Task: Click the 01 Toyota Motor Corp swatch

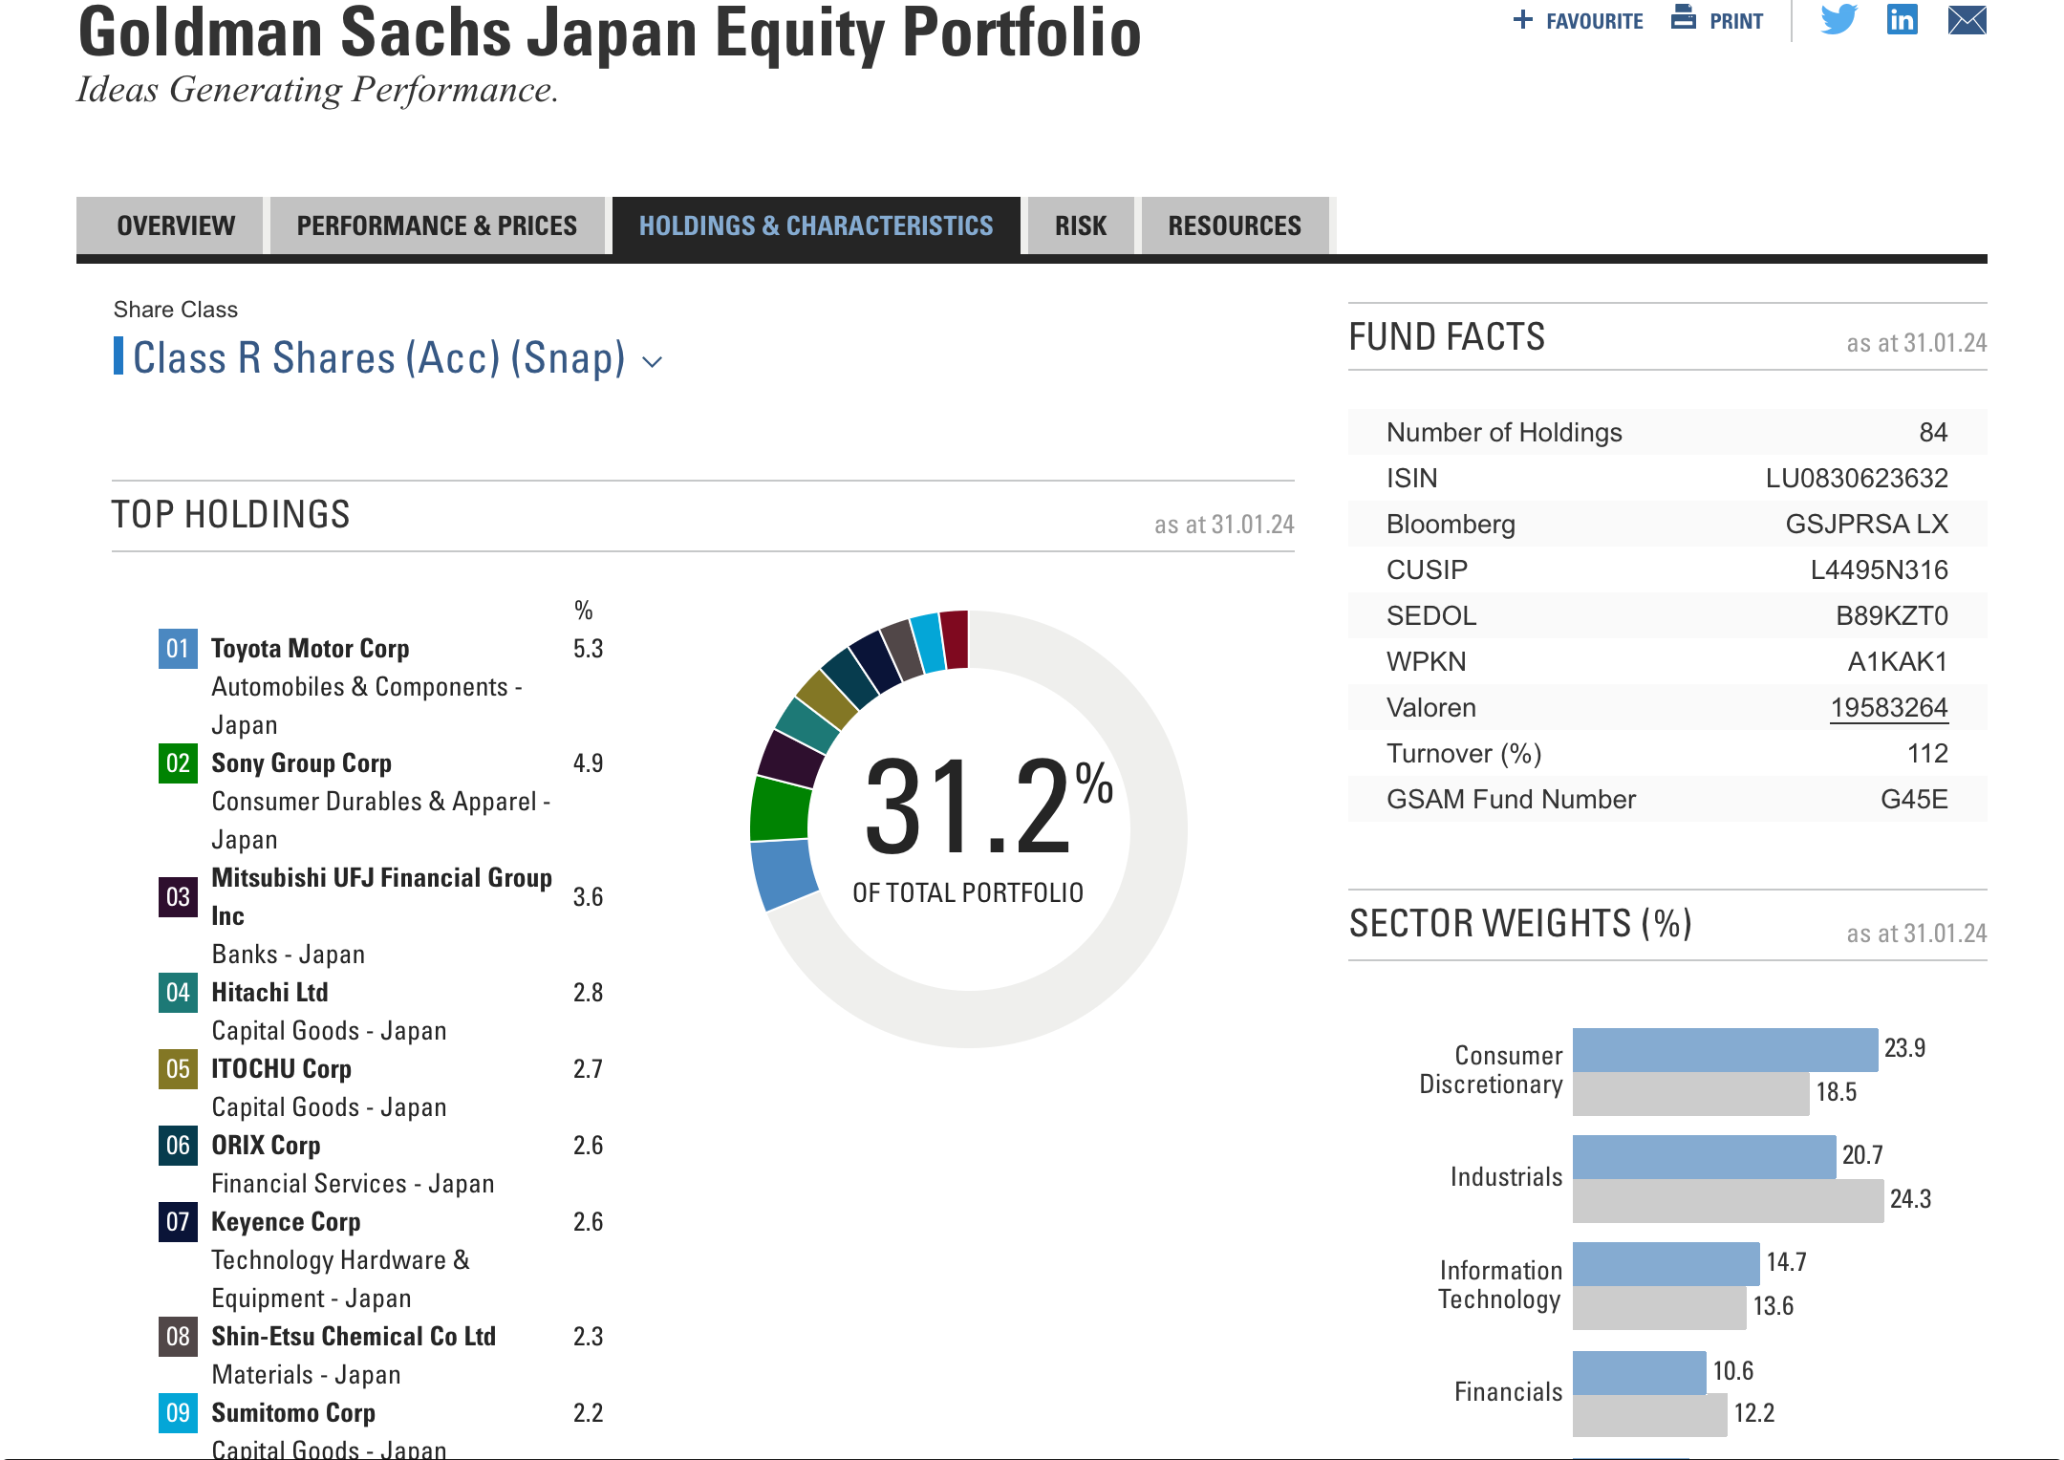Action: [178, 649]
